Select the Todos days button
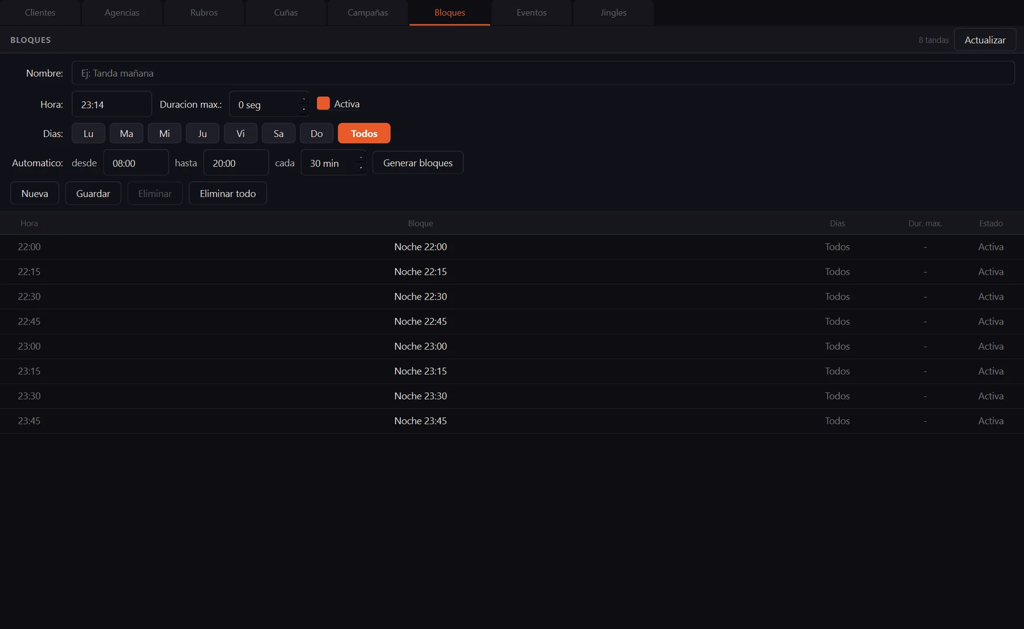This screenshot has width=1024, height=629. [x=364, y=133]
